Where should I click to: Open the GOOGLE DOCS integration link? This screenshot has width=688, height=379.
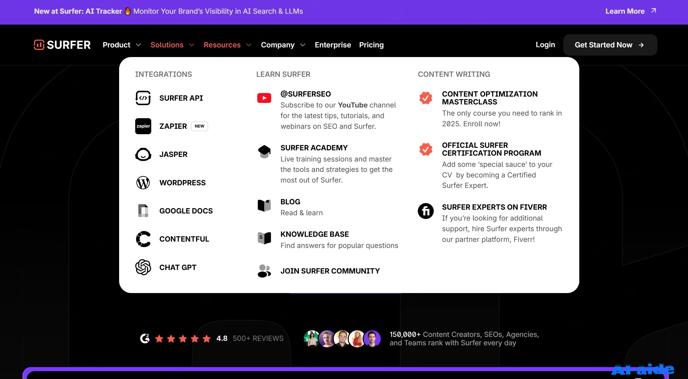point(186,211)
